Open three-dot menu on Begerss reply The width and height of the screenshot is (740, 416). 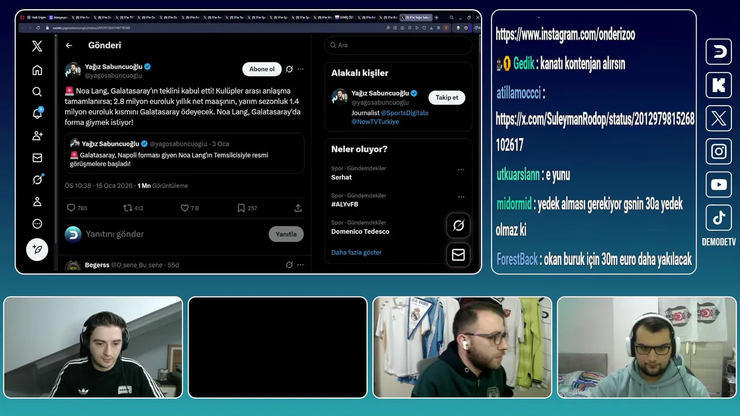click(300, 265)
